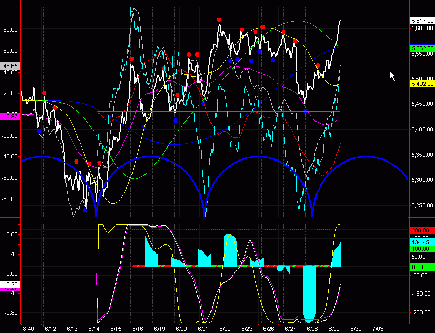435x333 pixels.
Task: Select the 5,400.00 price axis label
Action: [x=423, y=129]
